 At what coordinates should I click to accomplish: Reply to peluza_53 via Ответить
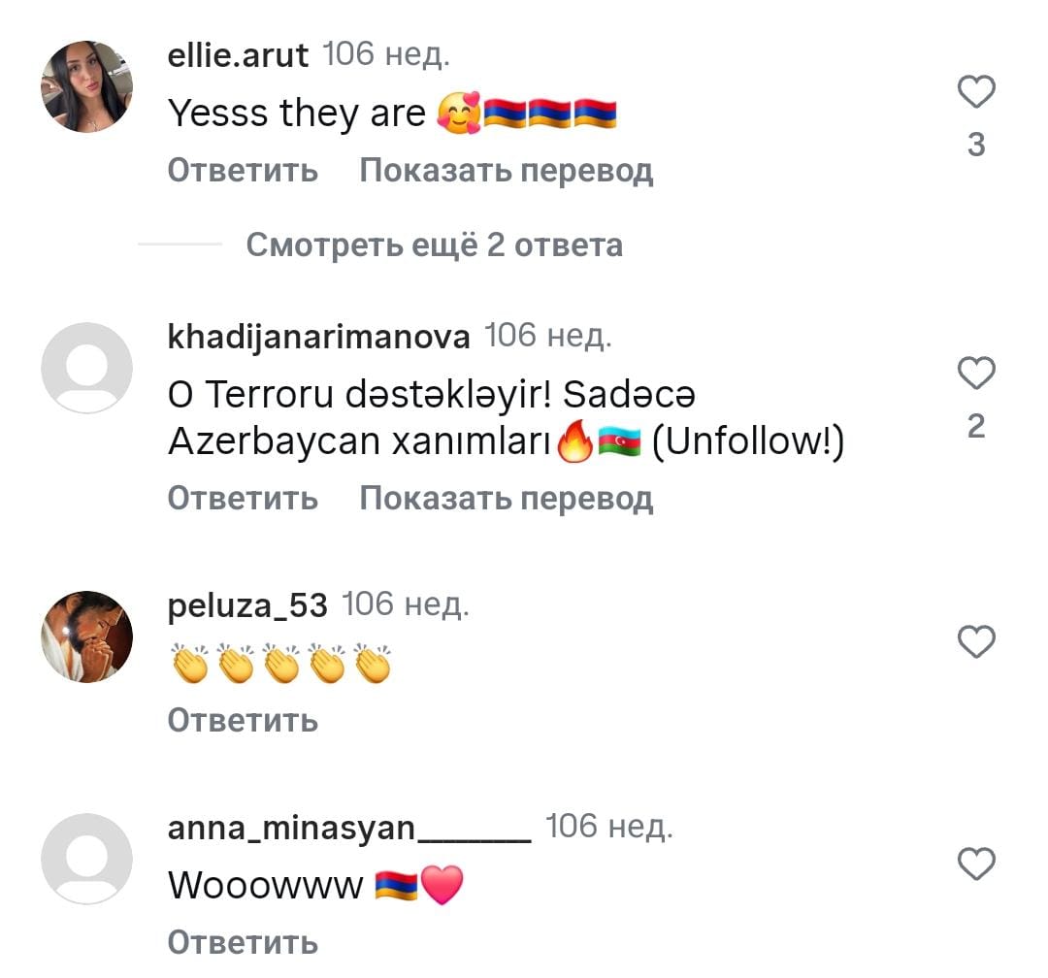(243, 721)
